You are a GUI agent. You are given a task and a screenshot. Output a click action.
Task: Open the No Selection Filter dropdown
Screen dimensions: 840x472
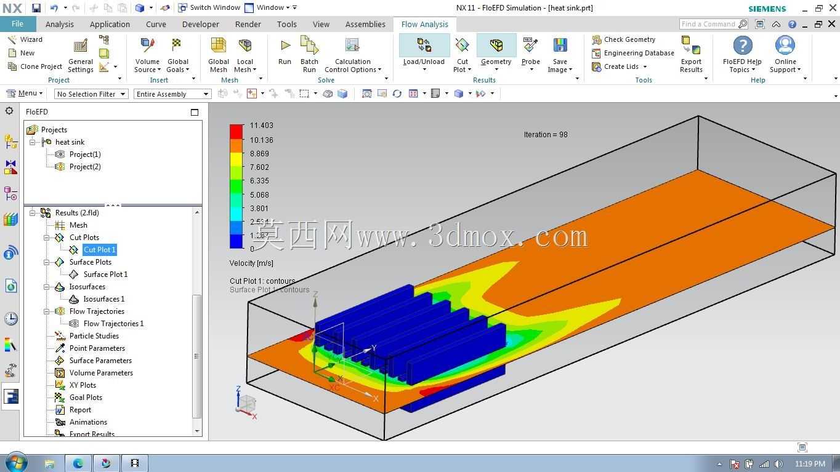click(x=91, y=94)
